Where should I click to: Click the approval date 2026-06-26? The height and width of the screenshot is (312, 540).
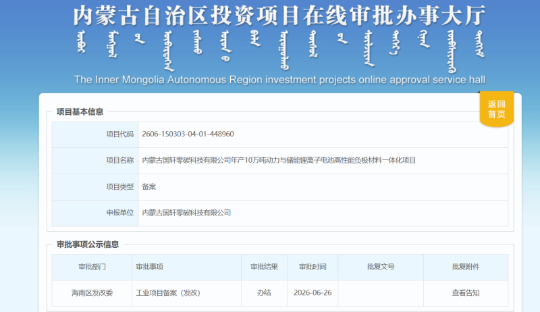click(x=313, y=292)
